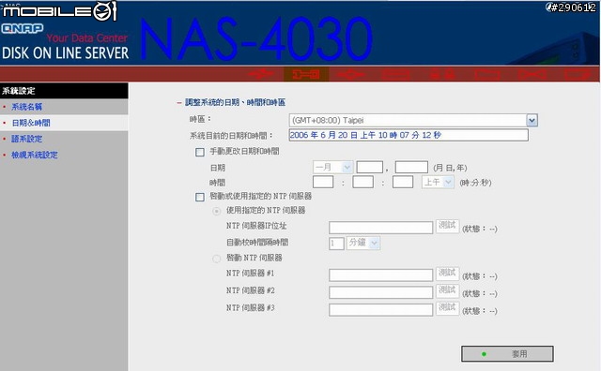Click the day field after the month dropdown
The image size is (601, 371).
(x=370, y=167)
